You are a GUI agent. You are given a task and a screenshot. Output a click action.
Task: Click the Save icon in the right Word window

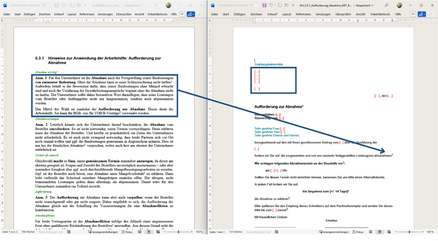point(264,5)
